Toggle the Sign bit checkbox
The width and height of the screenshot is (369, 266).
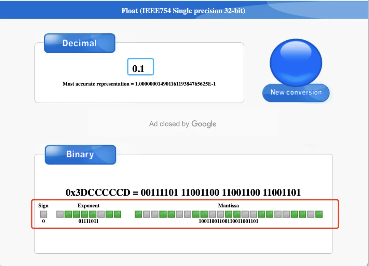pyautogui.click(x=43, y=214)
